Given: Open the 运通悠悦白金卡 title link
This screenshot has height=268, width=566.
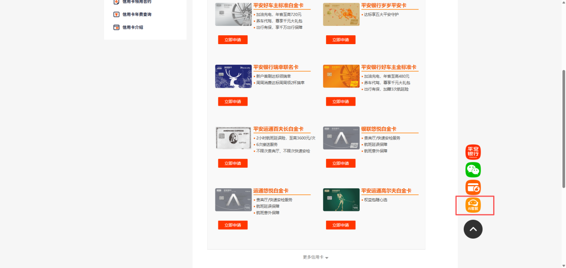Looking at the screenshot, I should click(271, 191).
